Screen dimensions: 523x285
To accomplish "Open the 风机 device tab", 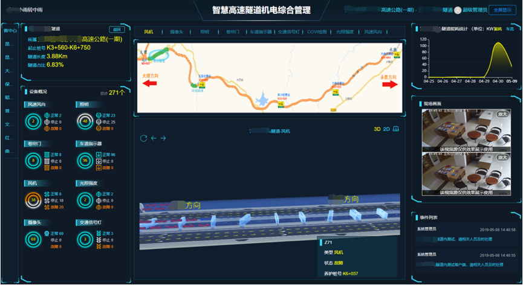I will (x=149, y=31).
